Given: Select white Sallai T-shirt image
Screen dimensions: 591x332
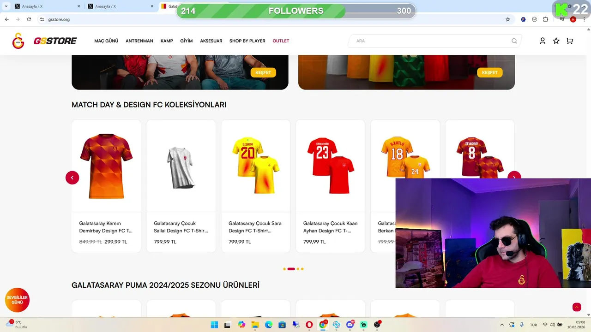Looking at the screenshot, I should [x=181, y=167].
